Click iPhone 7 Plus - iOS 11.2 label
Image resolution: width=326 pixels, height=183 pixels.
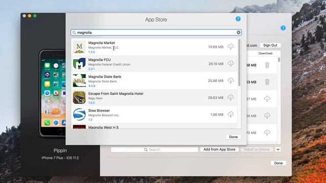point(60,158)
